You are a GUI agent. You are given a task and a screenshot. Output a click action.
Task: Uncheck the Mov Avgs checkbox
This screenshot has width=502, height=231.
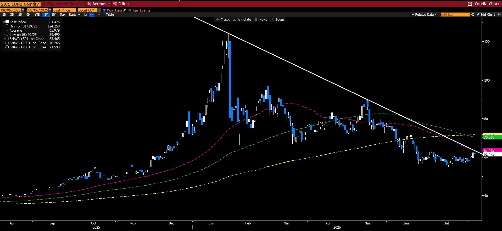[x=104, y=10]
